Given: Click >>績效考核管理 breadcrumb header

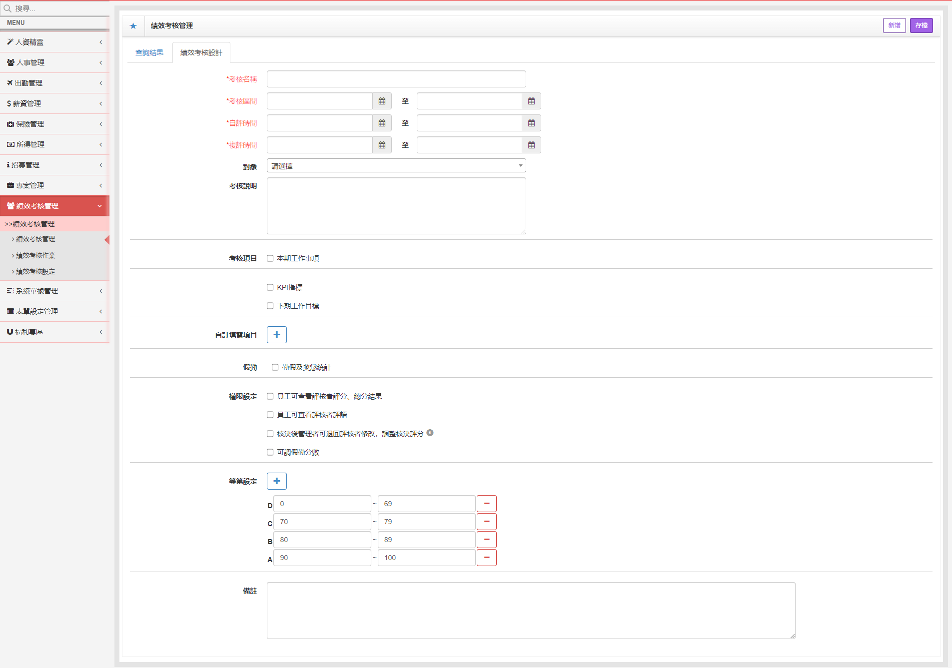Looking at the screenshot, I should pyautogui.click(x=54, y=224).
